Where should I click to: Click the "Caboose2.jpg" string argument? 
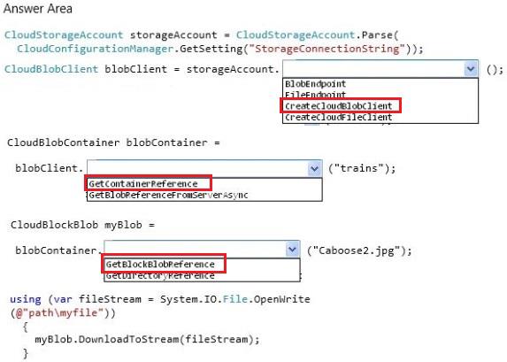click(357, 250)
